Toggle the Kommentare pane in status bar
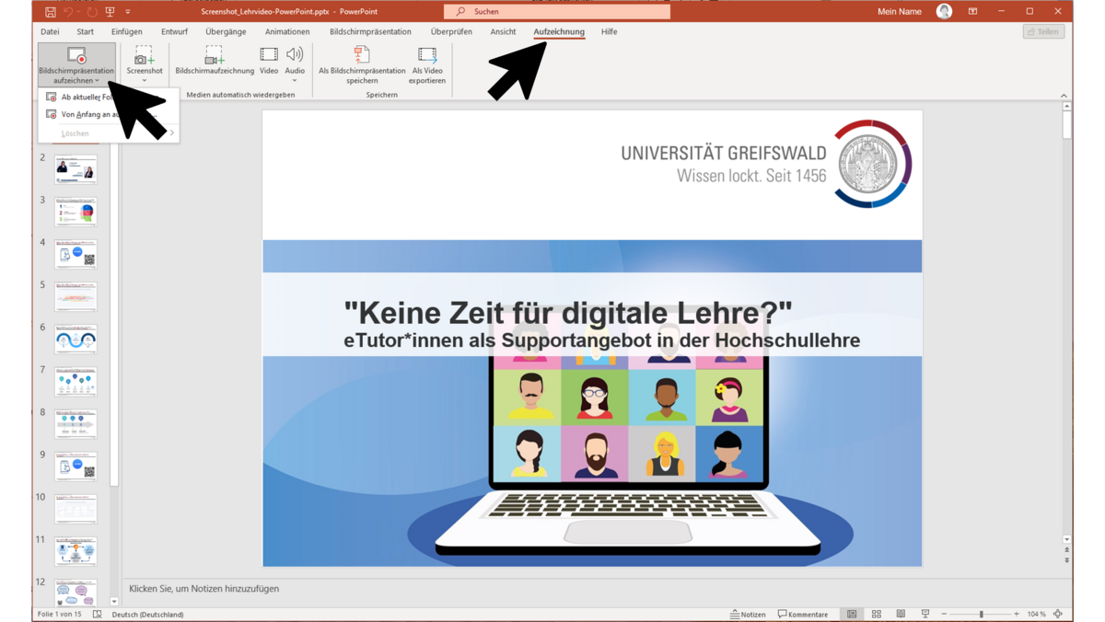 [x=803, y=614]
